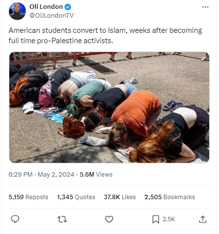Image resolution: width=219 pixels, height=234 pixels.
Task: View the 5.6M Views analytics
Action: [x=96, y=175]
